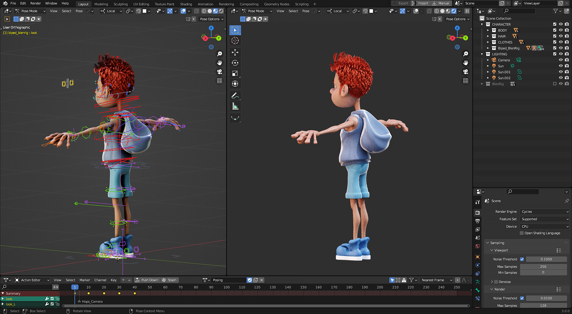The image size is (572, 314).
Task: Toggle the camera view icon in the left viewport
Action: [220, 71]
